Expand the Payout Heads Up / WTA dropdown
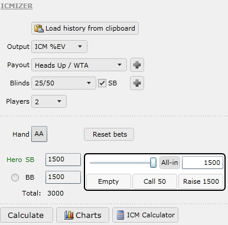 point(79,65)
